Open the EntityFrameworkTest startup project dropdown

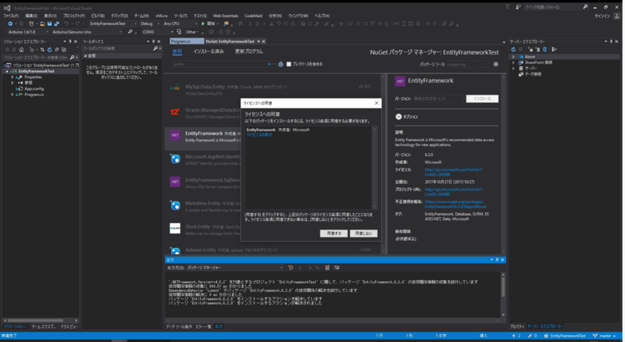click(112, 23)
